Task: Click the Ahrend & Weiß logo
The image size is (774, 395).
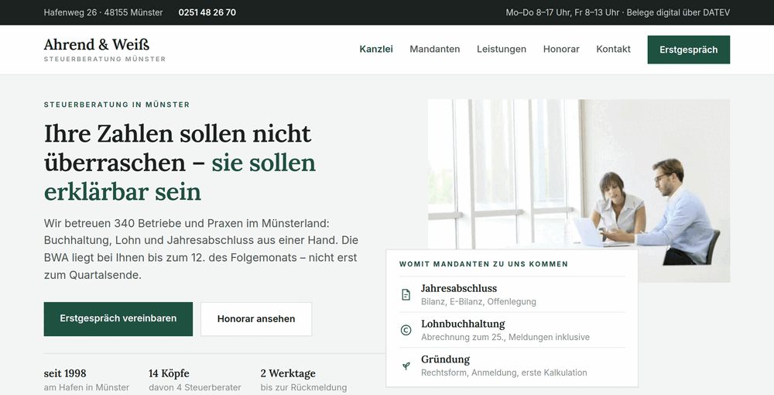Action: tap(104, 50)
